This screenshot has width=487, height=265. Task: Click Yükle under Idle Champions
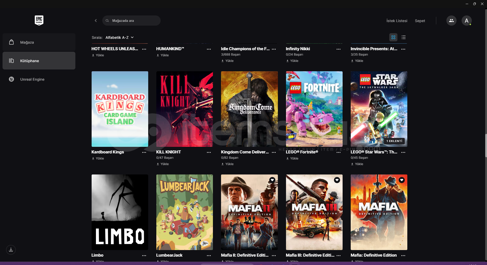click(227, 61)
